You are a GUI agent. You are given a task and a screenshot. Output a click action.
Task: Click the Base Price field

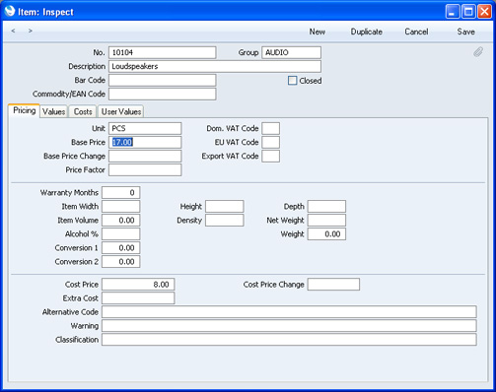click(x=145, y=142)
